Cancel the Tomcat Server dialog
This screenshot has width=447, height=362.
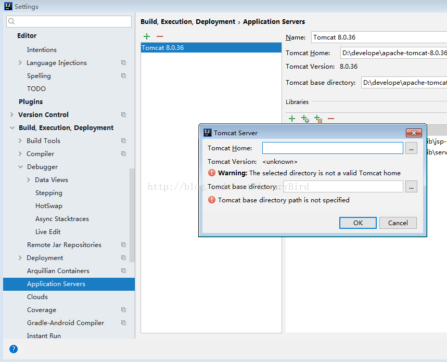click(x=398, y=223)
